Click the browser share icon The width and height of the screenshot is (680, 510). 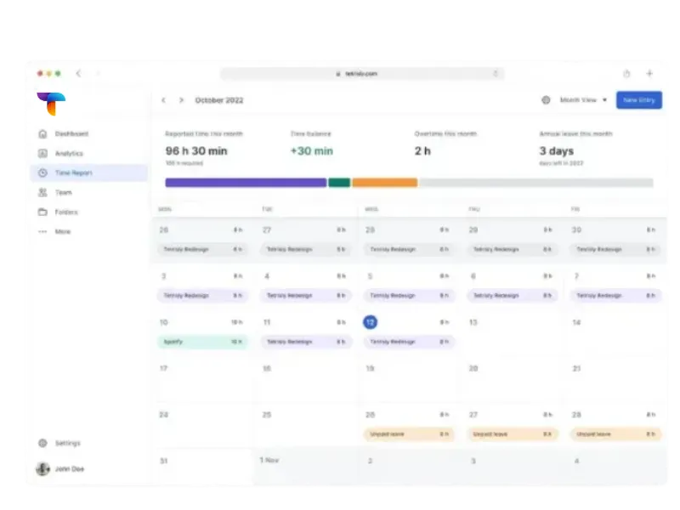point(626,74)
